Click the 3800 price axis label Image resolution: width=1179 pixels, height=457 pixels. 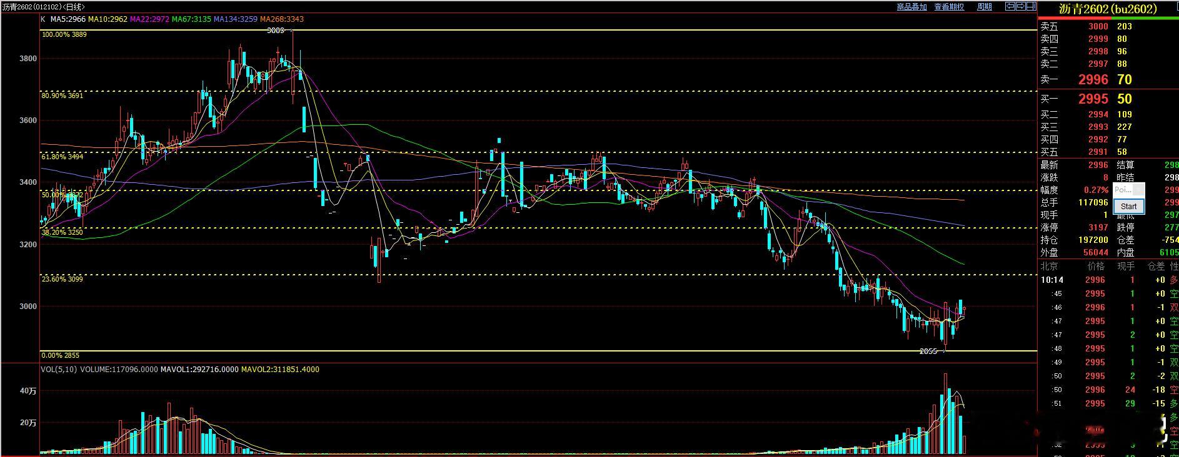coord(28,59)
